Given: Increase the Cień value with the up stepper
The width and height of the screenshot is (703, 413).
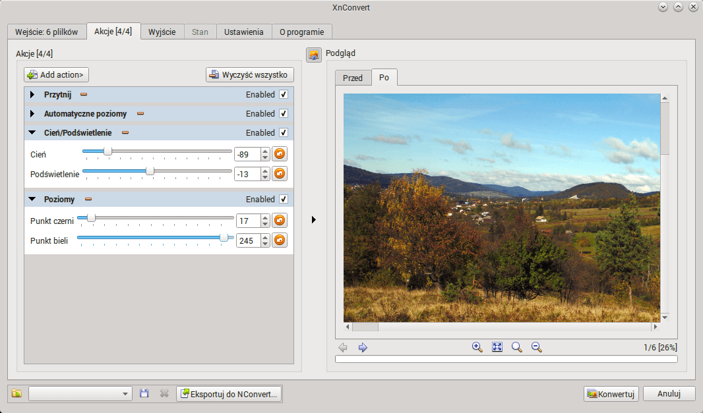Looking at the screenshot, I should point(265,151).
